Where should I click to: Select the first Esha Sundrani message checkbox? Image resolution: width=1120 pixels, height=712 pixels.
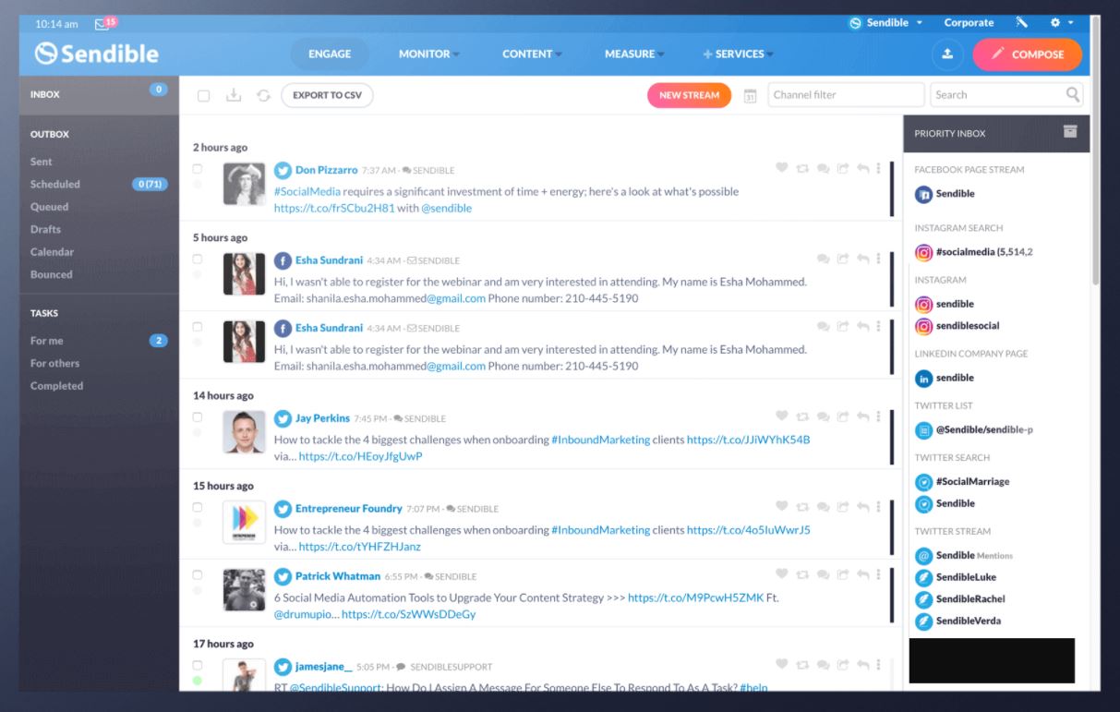pyautogui.click(x=198, y=259)
